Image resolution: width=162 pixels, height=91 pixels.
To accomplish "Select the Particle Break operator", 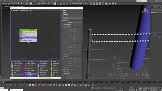I will point(29,67).
